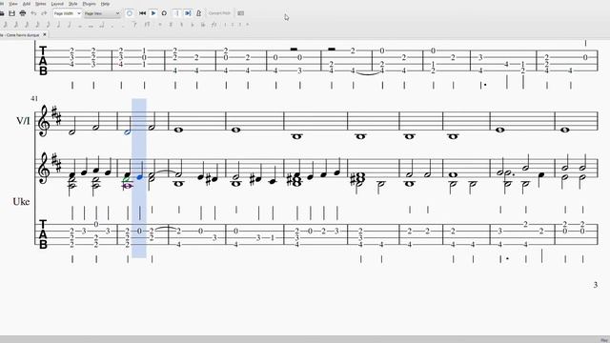Select the treble clef on the V/I staff
The height and width of the screenshot is (343, 610).
pyautogui.click(x=44, y=121)
